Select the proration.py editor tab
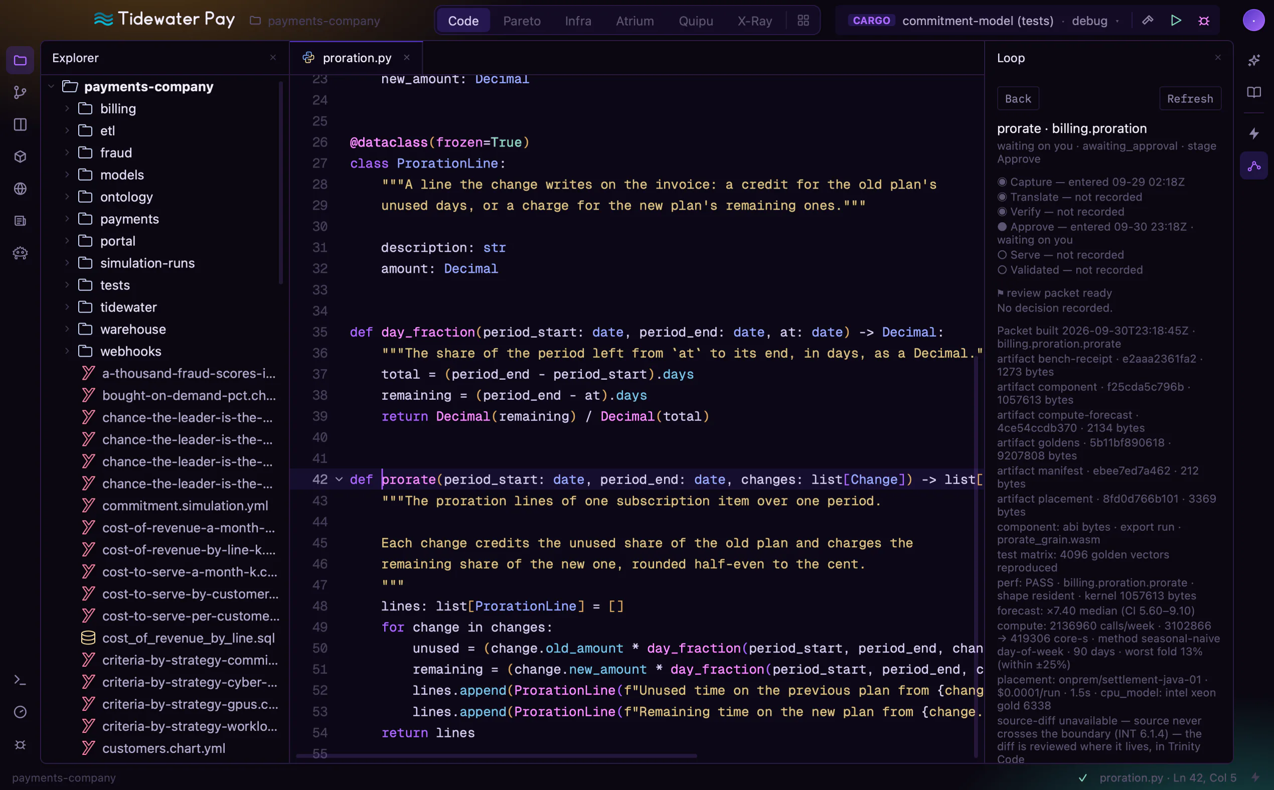The width and height of the screenshot is (1274, 790). point(356,58)
